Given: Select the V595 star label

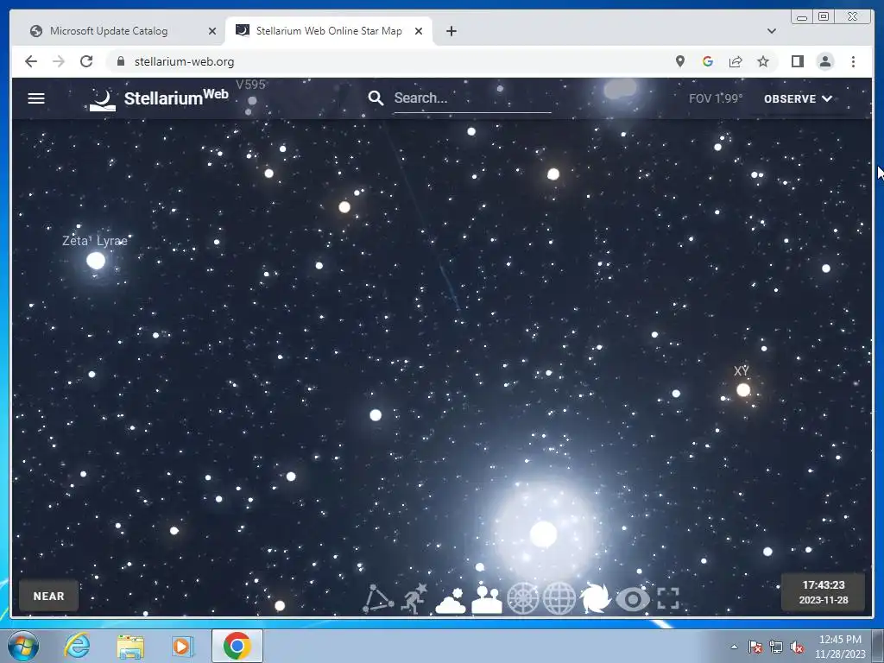Looking at the screenshot, I should coord(250,85).
